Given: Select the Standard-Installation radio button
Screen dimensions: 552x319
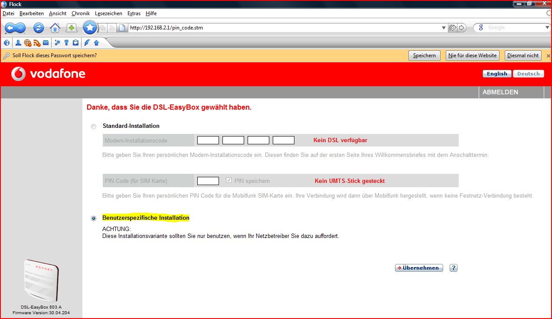Looking at the screenshot, I should click(93, 126).
